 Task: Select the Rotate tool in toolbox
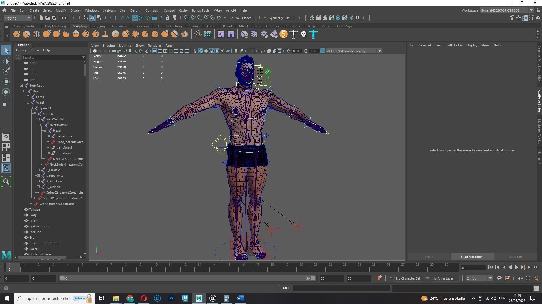coord(6,92)
